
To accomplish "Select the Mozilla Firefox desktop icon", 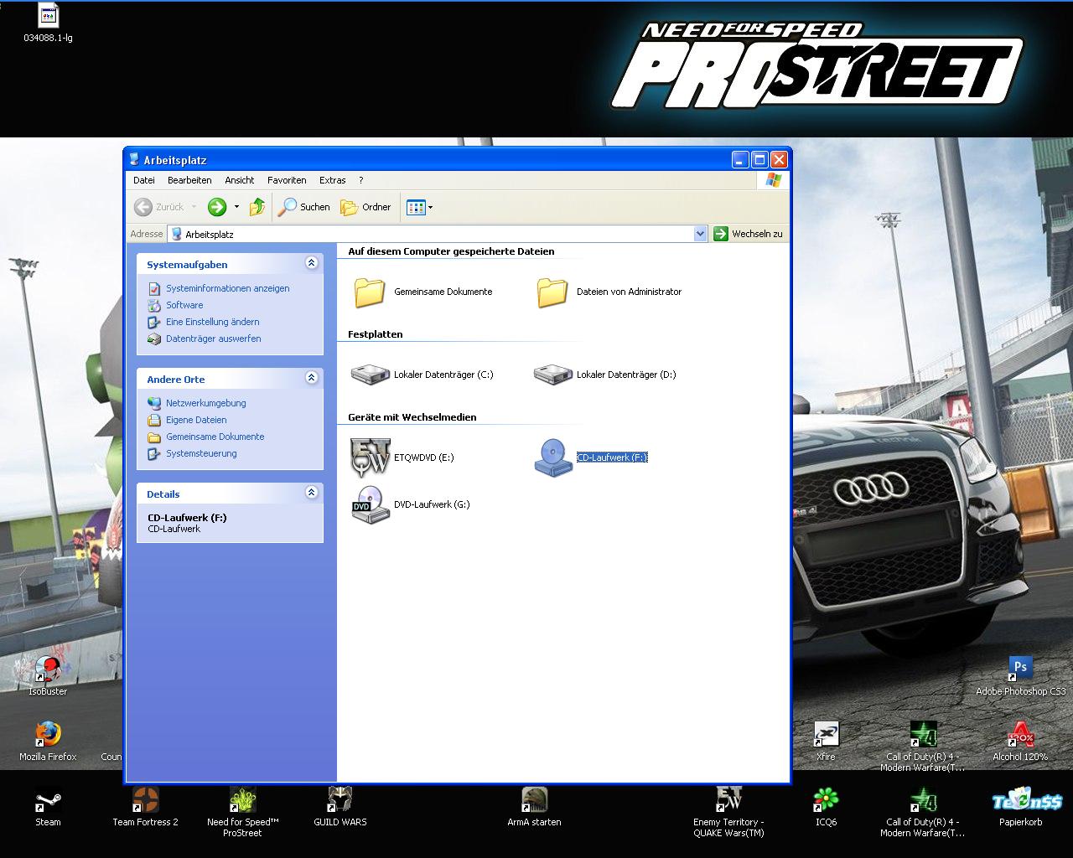I will (48, 734).
